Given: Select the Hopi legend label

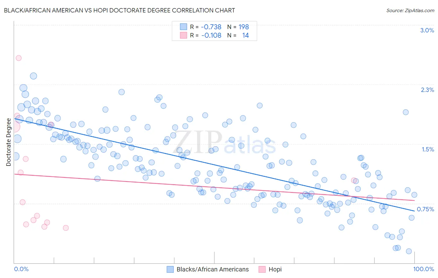Looking at the screenshot, I should pos(275,269).
